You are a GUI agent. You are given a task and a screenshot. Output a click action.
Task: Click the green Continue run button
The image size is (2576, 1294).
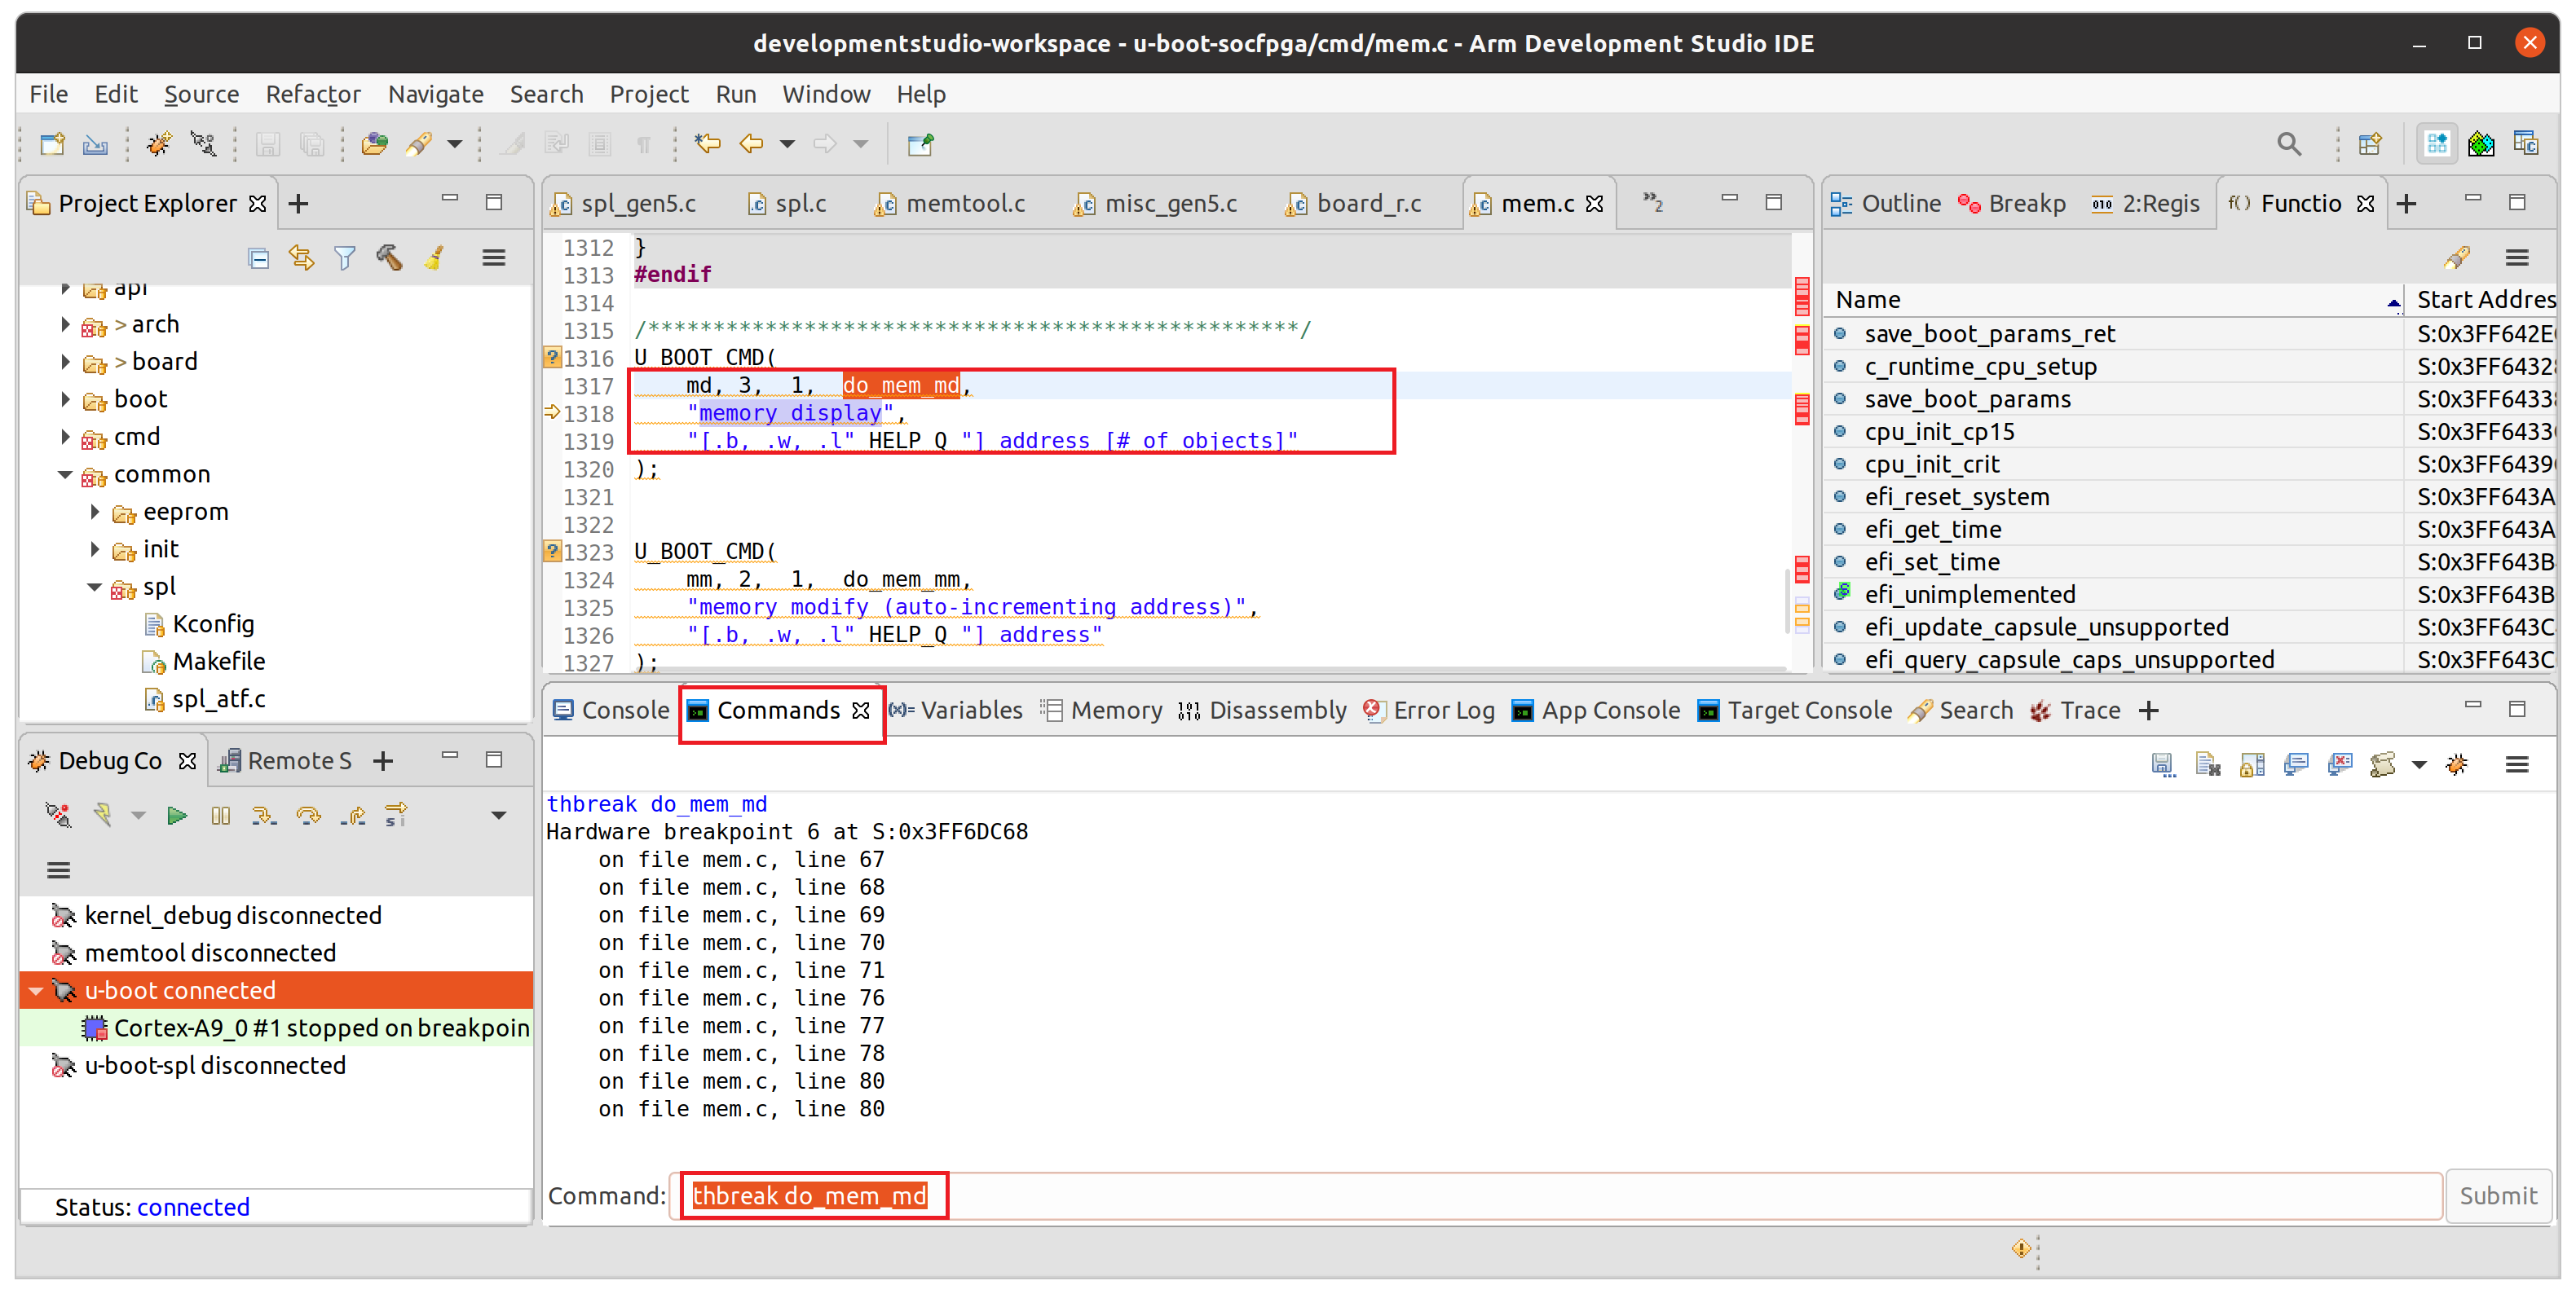tap(177, 816)
